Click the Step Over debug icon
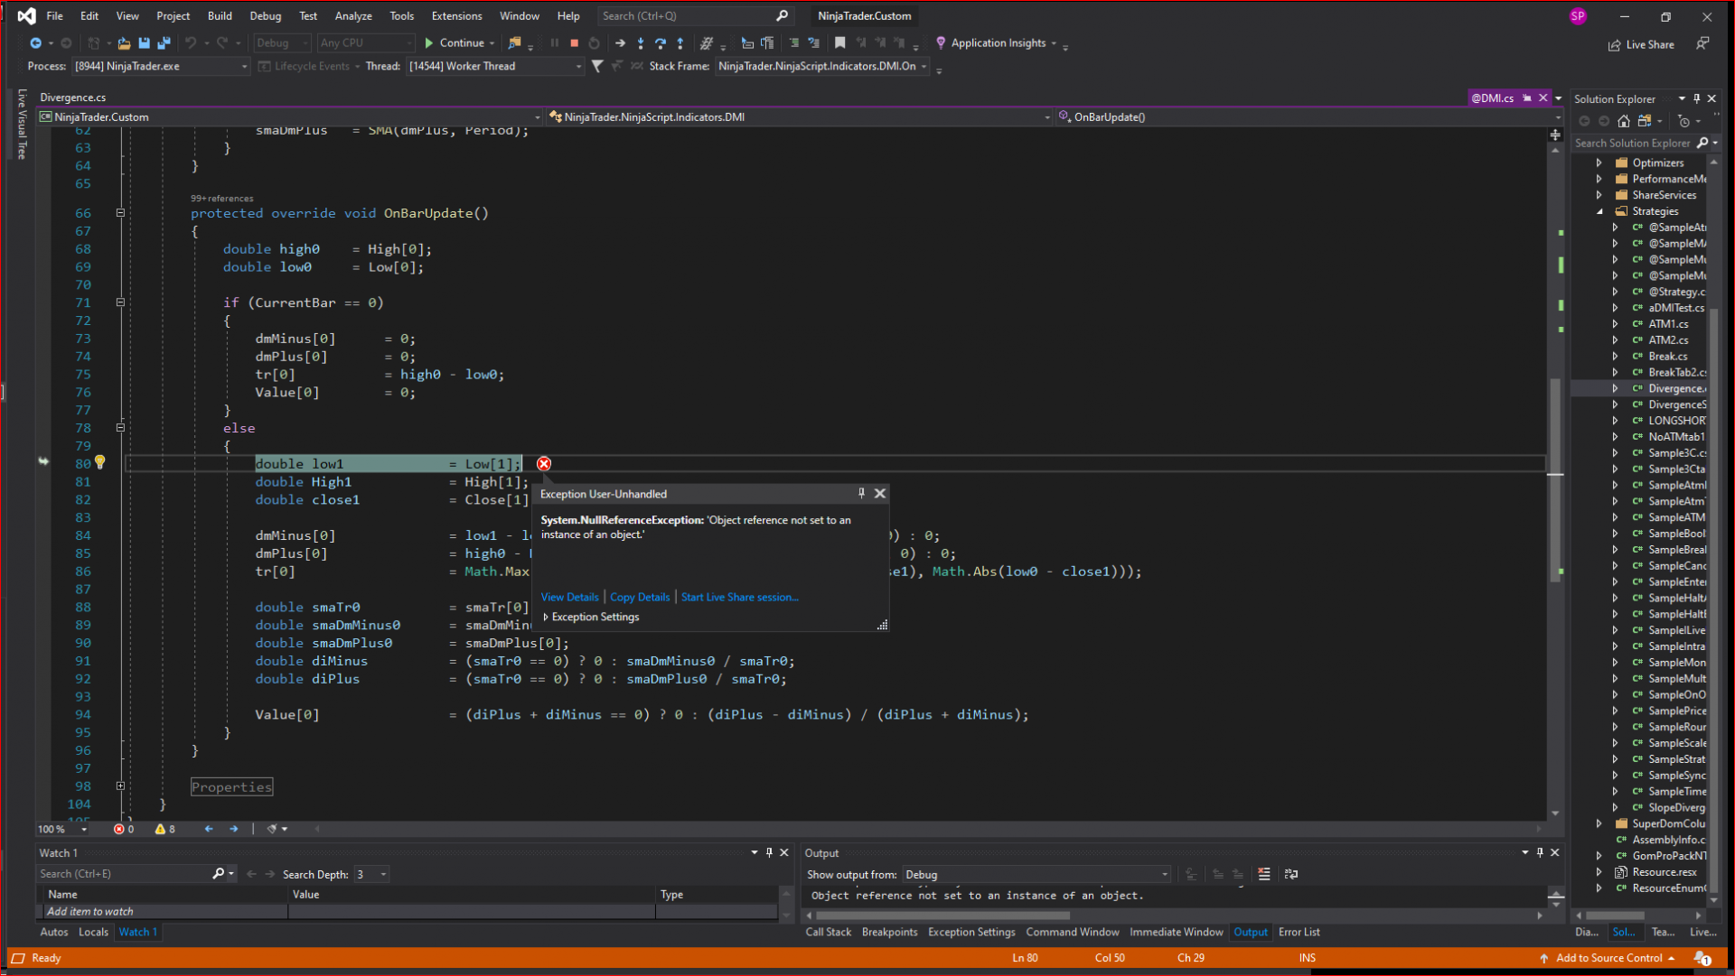The image size is (1735, 976). [x=661, y=43]
